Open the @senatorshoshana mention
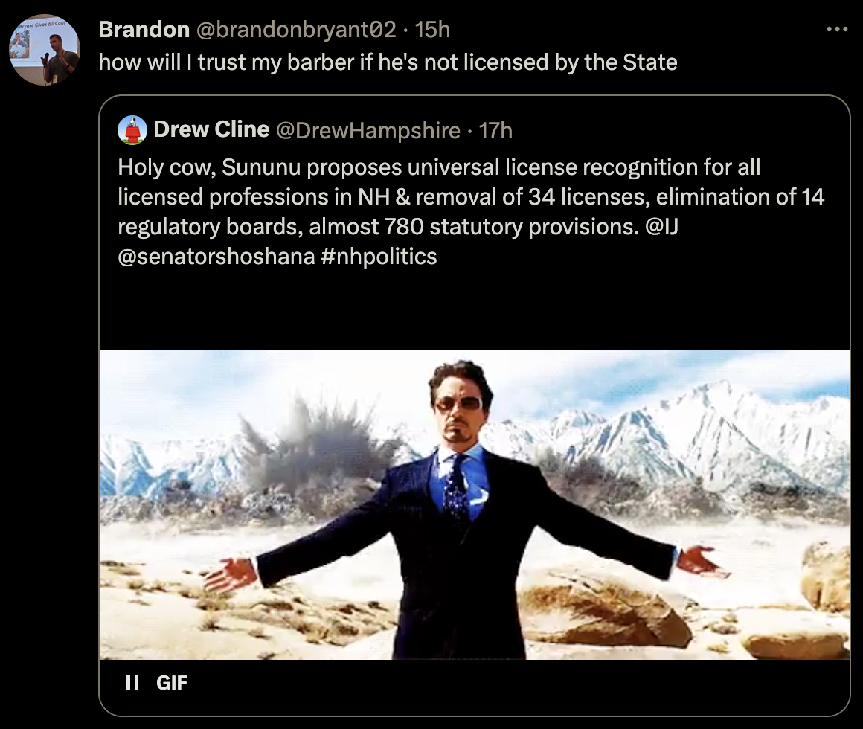Viewport: 863px width, 729px height. pyautogui.click(x=216, y=257)
